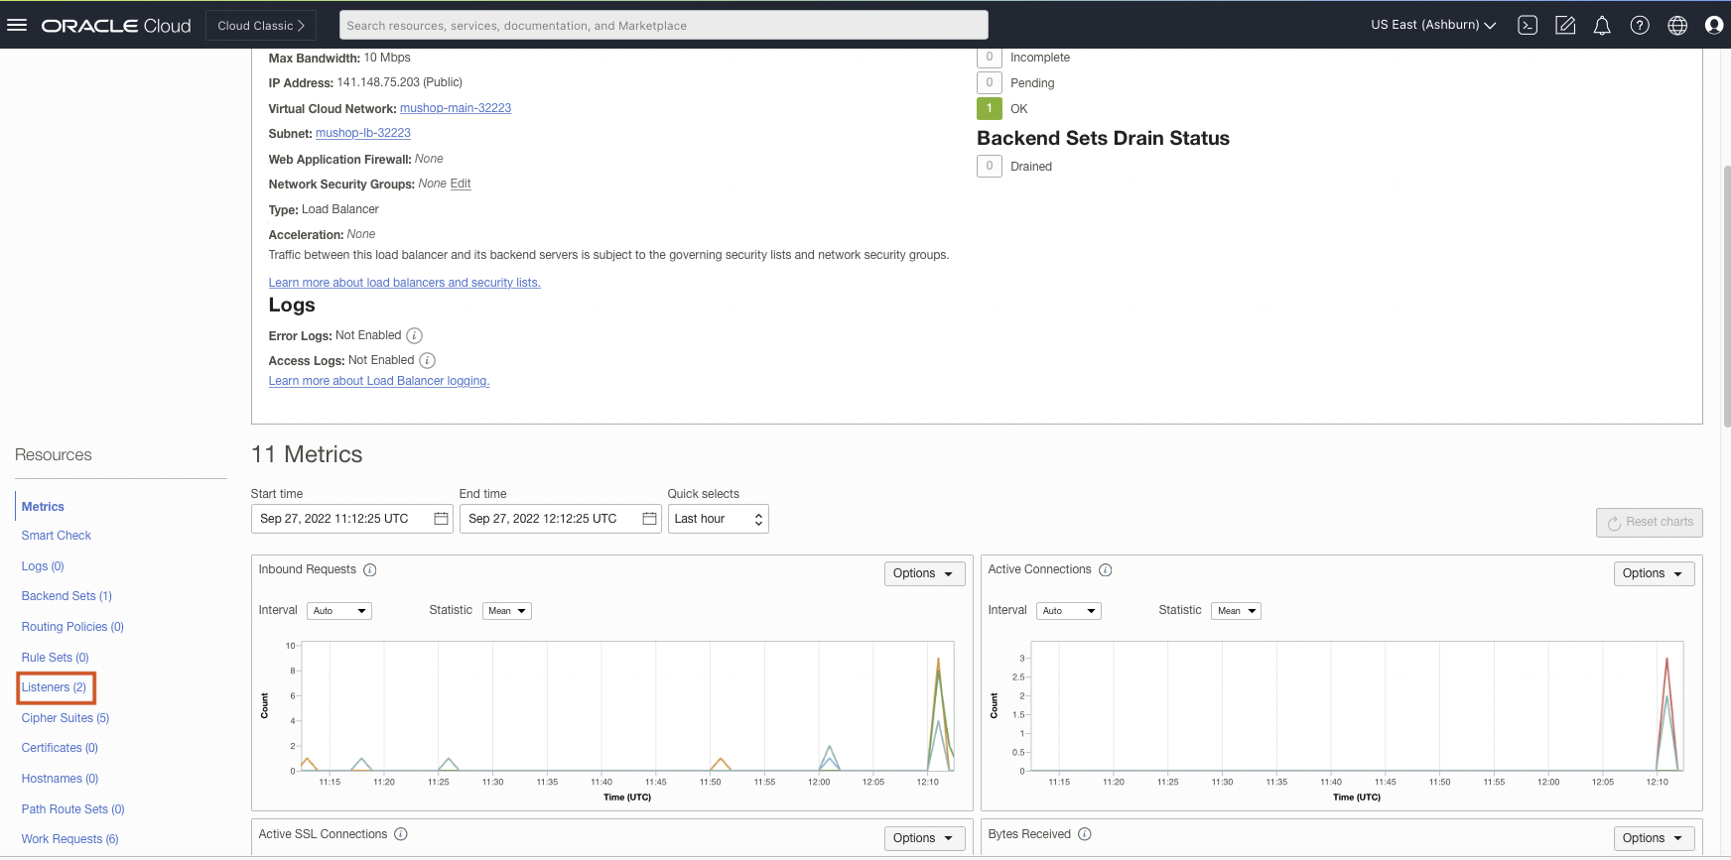Launch Cloud Shell from header

point(1528,26)
